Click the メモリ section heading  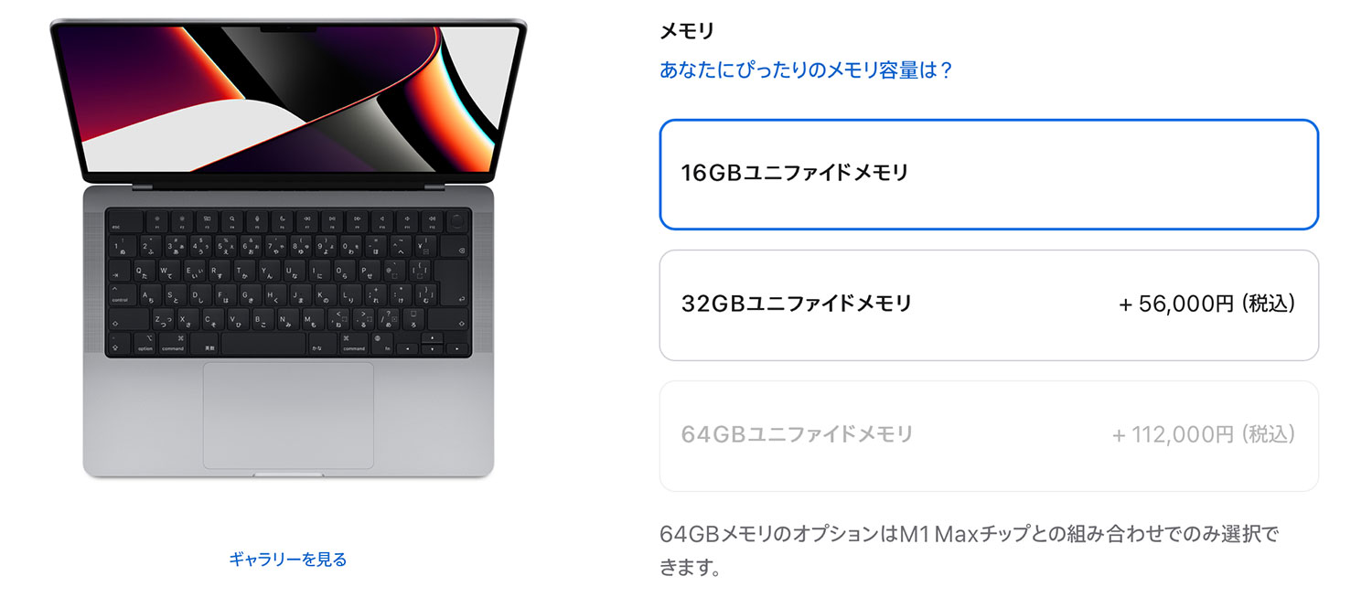[687, 30]
